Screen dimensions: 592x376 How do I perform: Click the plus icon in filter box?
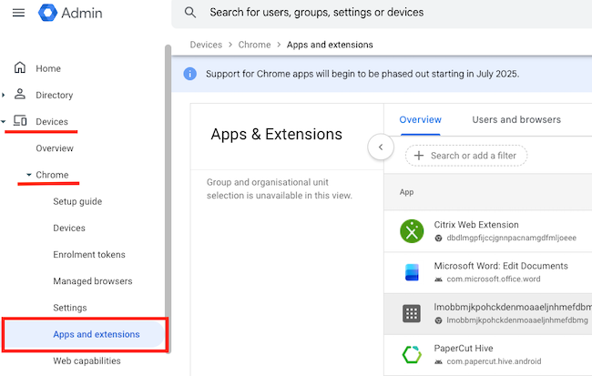[419, 156]
